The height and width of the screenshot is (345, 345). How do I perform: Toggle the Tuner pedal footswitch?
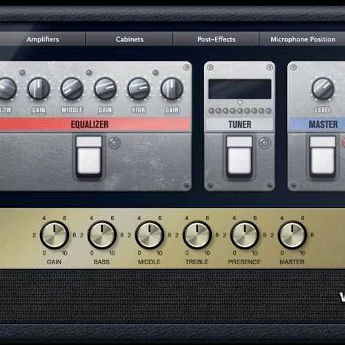239,157
